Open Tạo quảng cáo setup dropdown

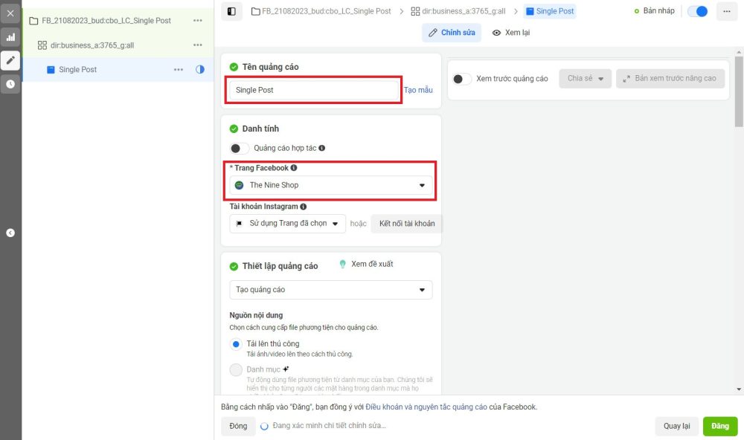[331, 290]
